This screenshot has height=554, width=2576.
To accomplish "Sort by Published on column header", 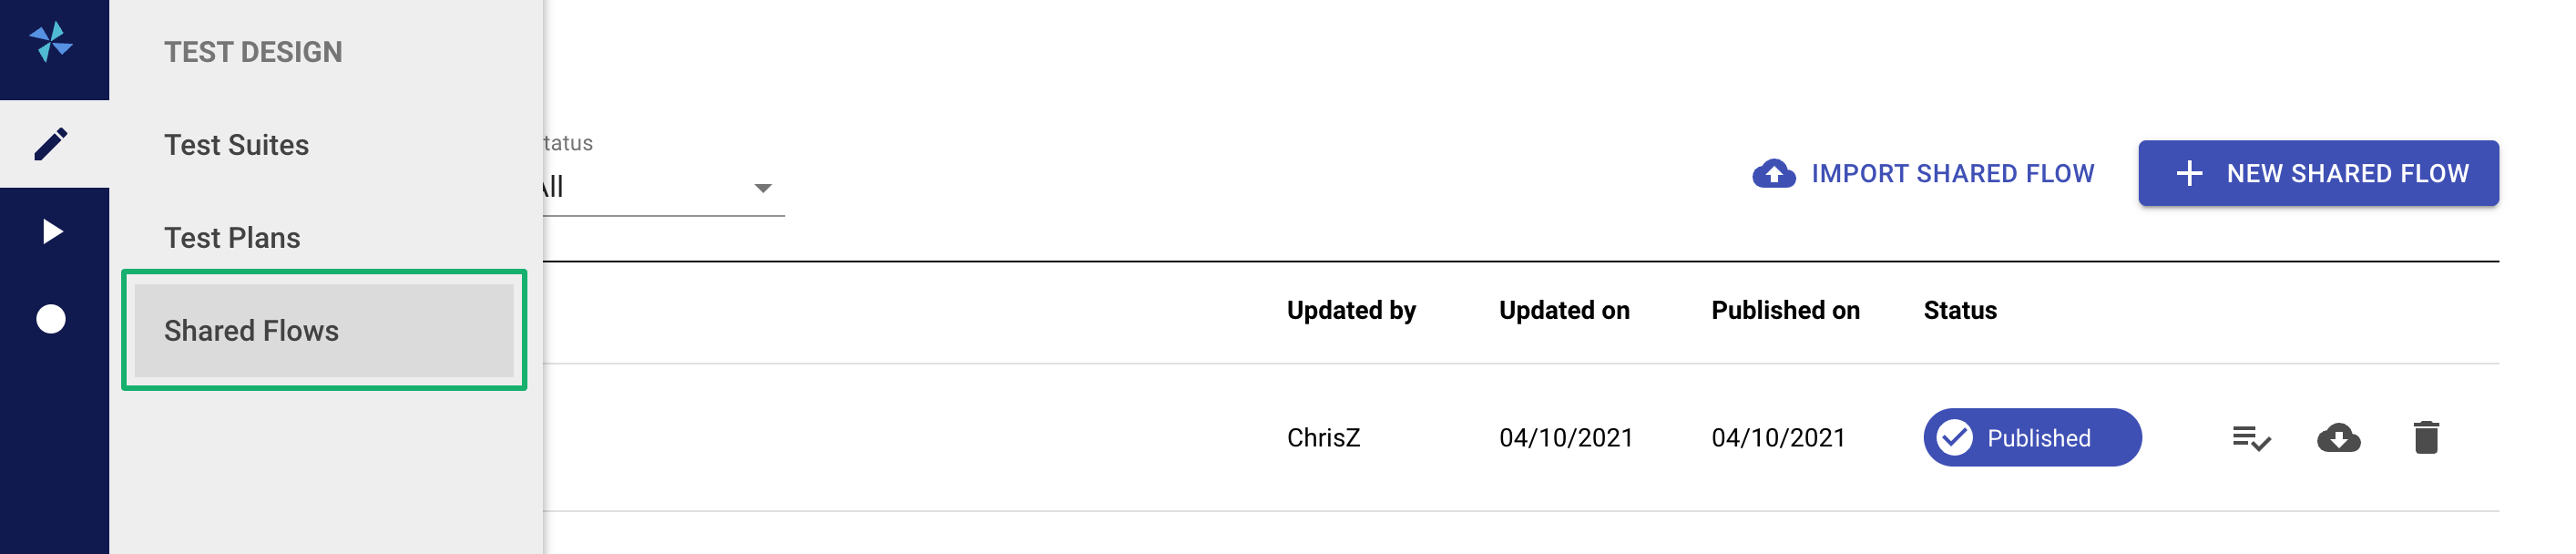I will [x=1785, y=311].
